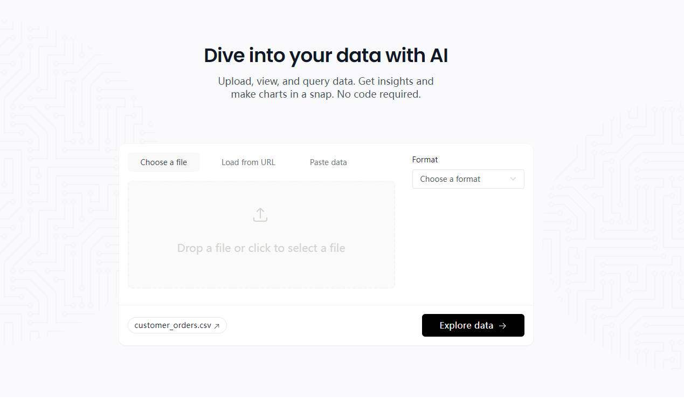Click the empty space below the Format dropdown
684x403 pixels.
point(468,243)
